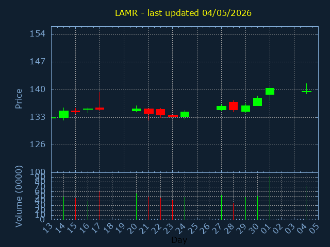Select the green candlestick for day 27
The width and height of the screenshot is (330, 247).
221,108
